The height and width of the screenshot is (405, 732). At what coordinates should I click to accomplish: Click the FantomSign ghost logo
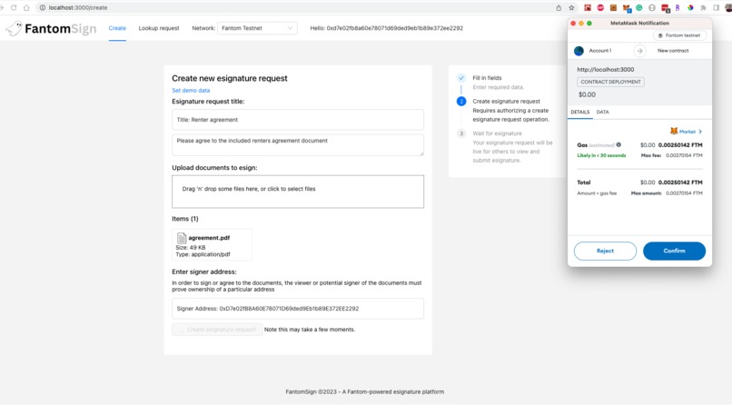(14, 28)
